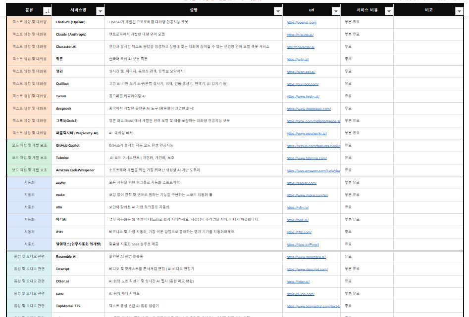Select the Claude (Anthropic) cell

point(78,35)
